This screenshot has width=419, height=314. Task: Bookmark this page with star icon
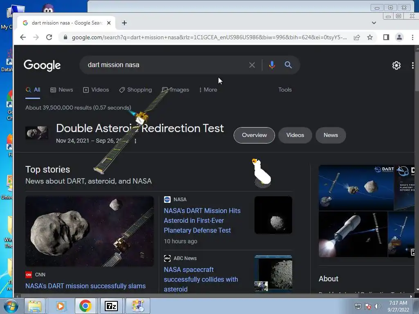pos(370,37)
